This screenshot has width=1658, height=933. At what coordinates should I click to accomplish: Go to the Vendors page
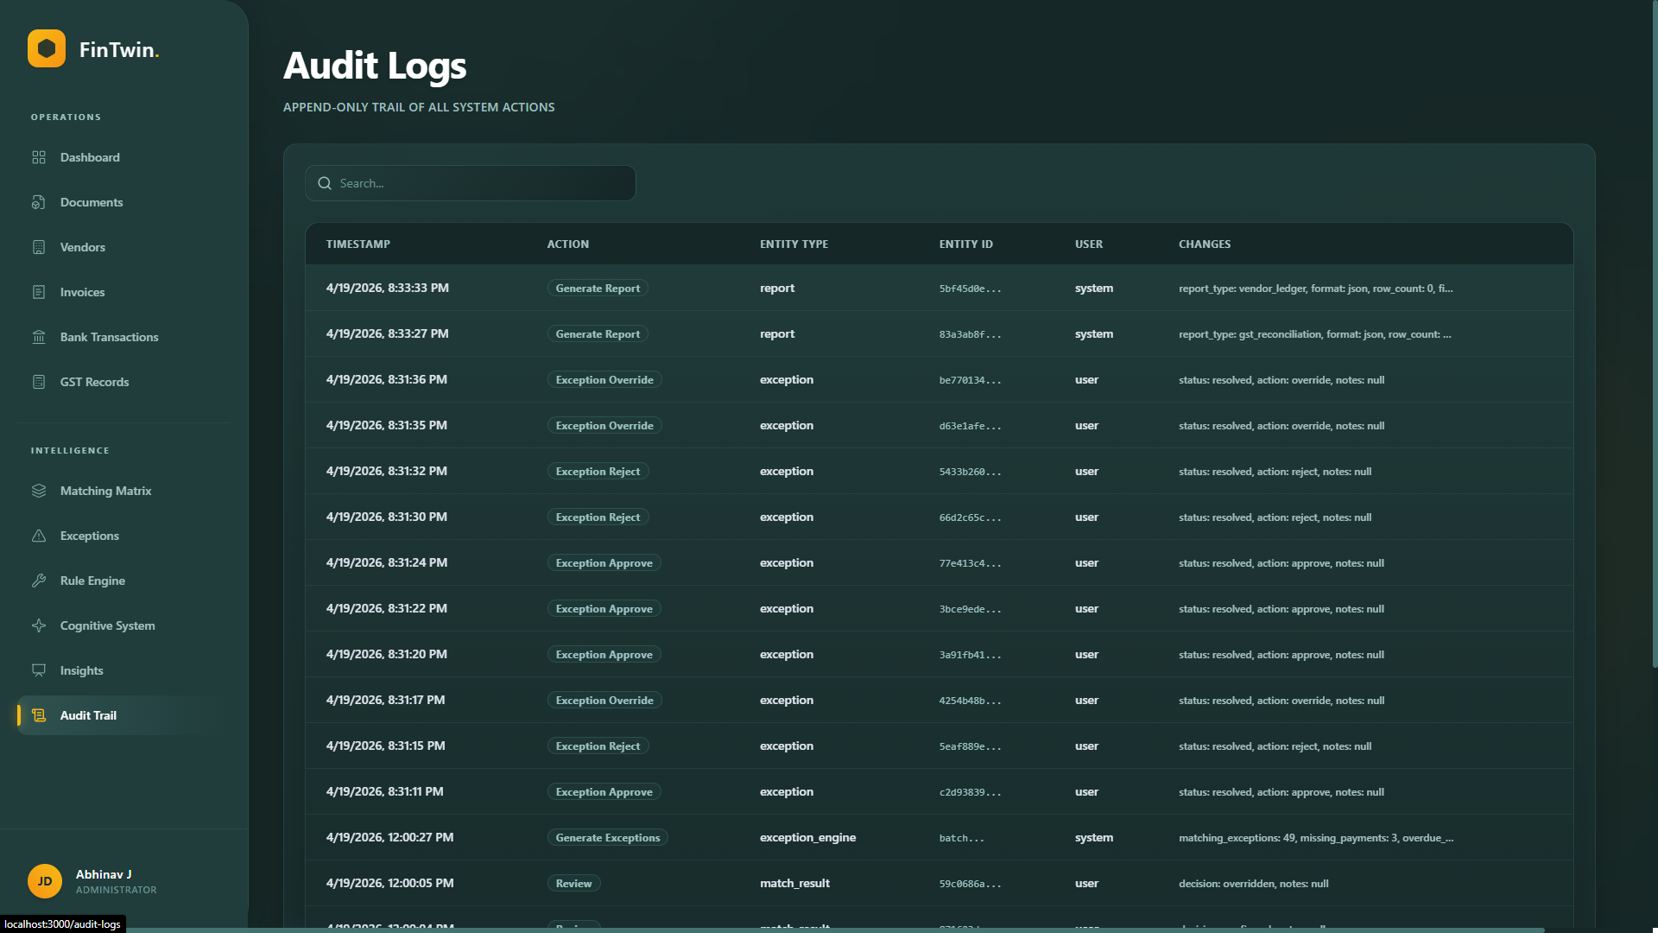click(83, 247)
